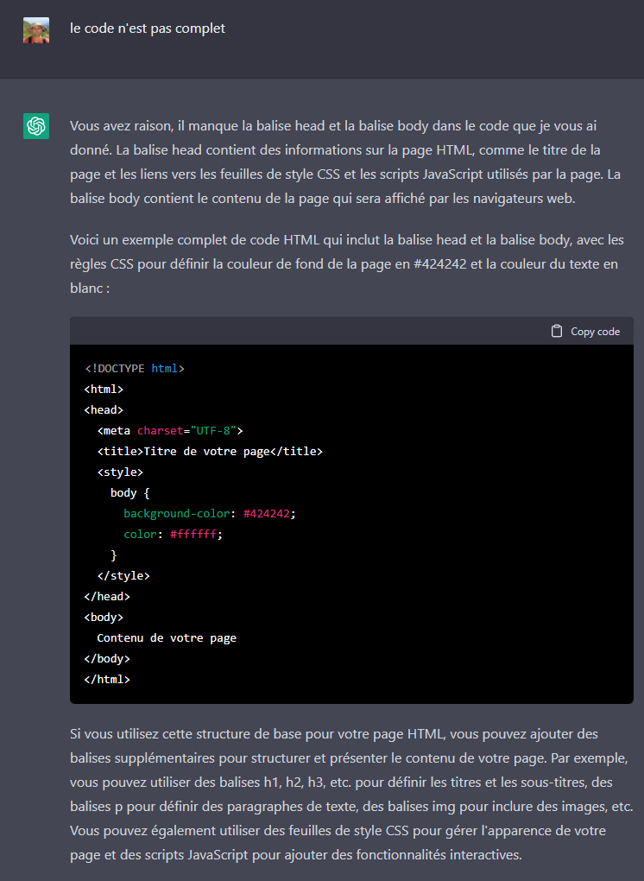Click the paragraph starting "Si vous utilisez cette structure"
Viewport: 644px width, 881px height.
coord(351,795)
